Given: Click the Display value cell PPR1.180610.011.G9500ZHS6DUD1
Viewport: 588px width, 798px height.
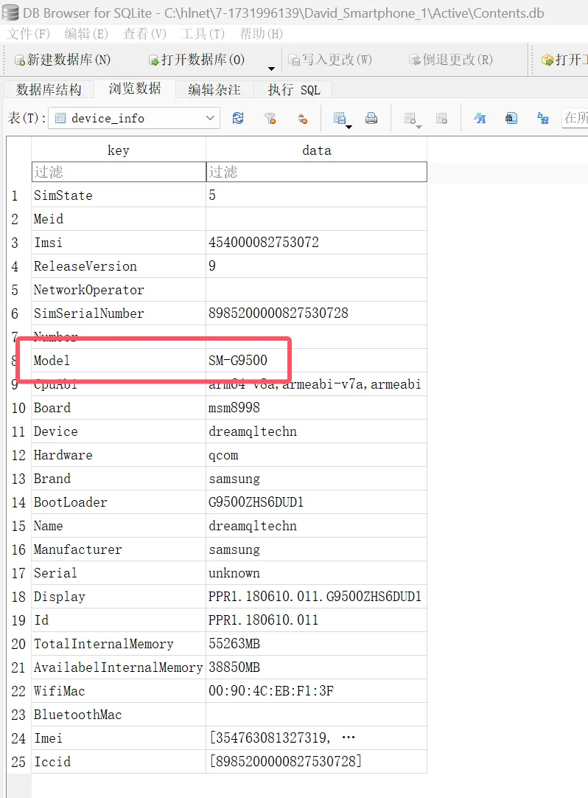Looking at the screenshot, I should click(316, 597).
